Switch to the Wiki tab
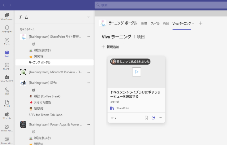This screenshot has height=145, width=227. [166, 24]
